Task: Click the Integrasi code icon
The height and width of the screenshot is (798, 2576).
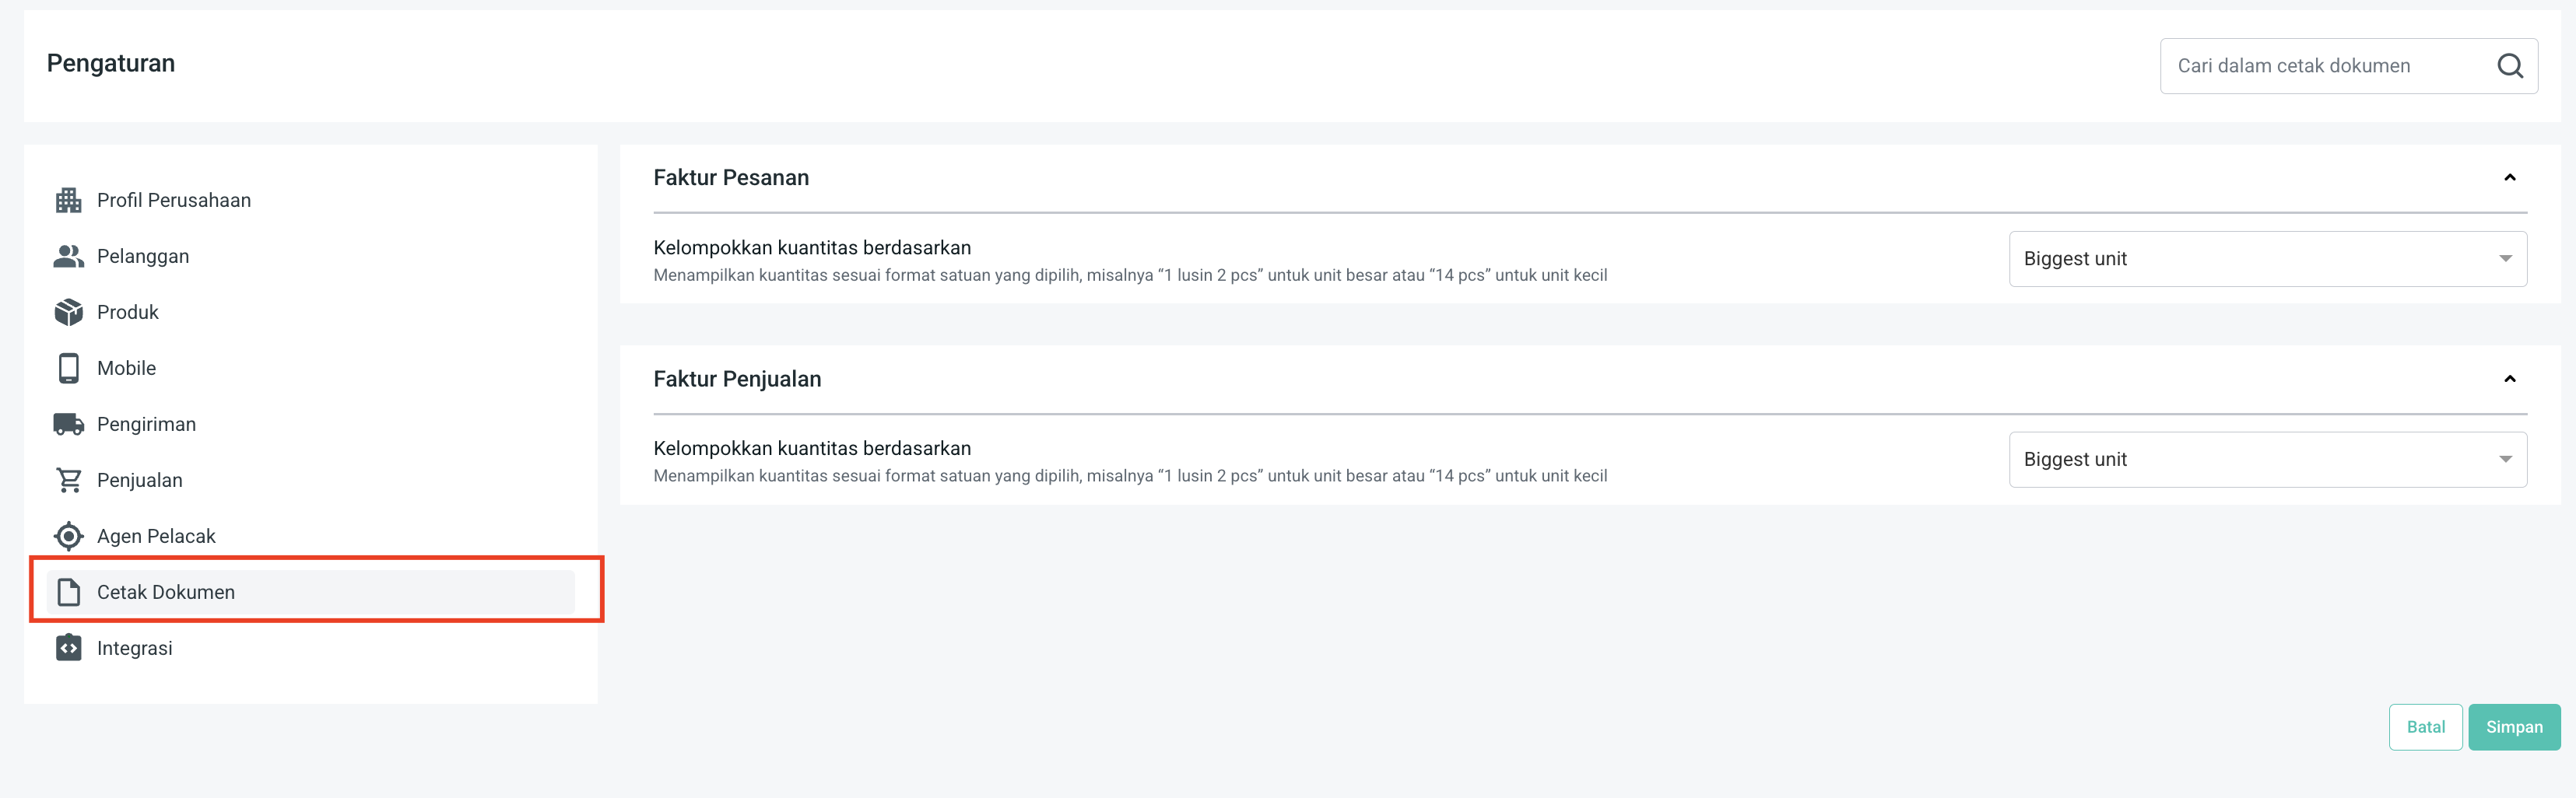Action: tap(68, 649)
